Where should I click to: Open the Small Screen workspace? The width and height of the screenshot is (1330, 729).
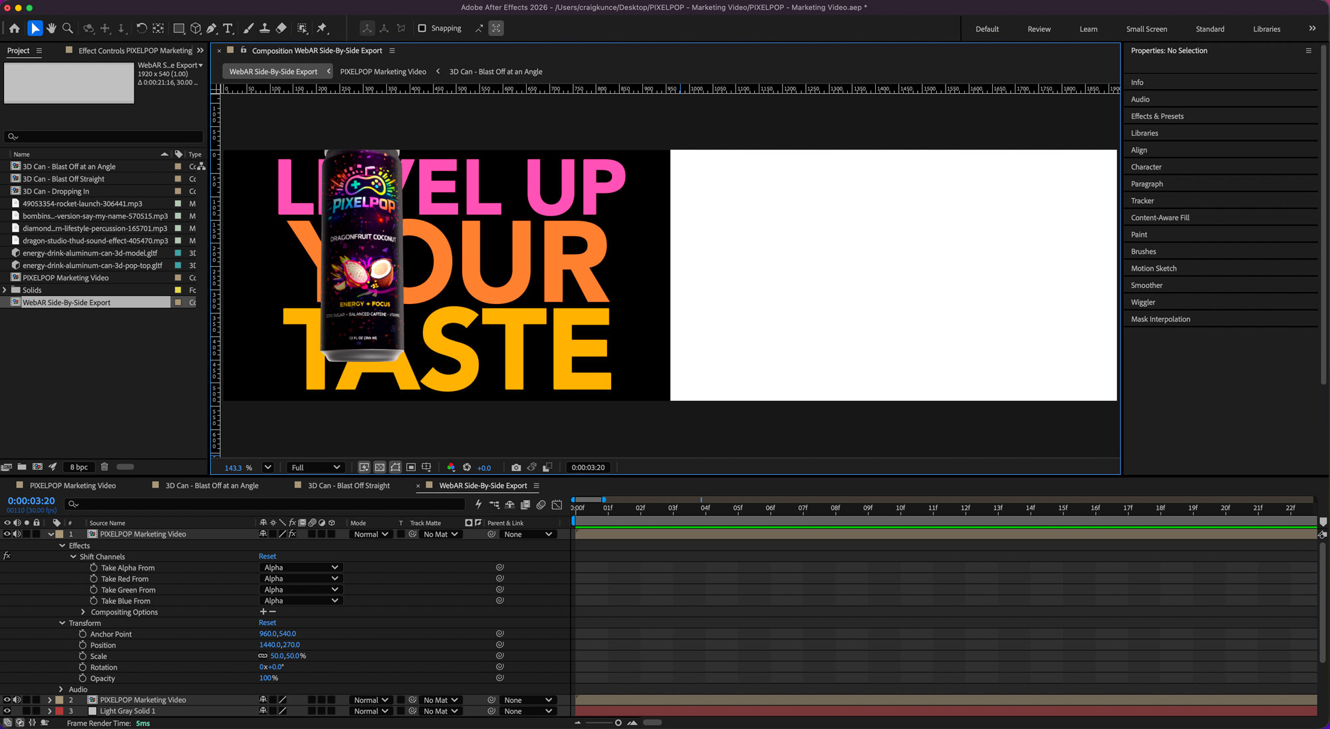tap(1146, 29)
